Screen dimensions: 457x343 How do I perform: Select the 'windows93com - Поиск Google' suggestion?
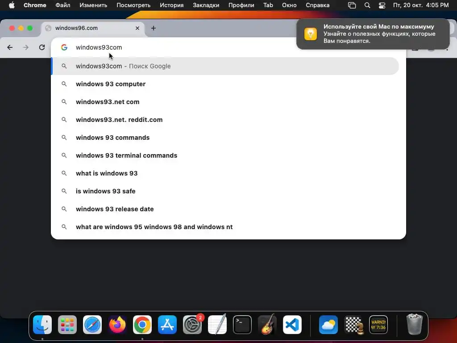point(225,66)
